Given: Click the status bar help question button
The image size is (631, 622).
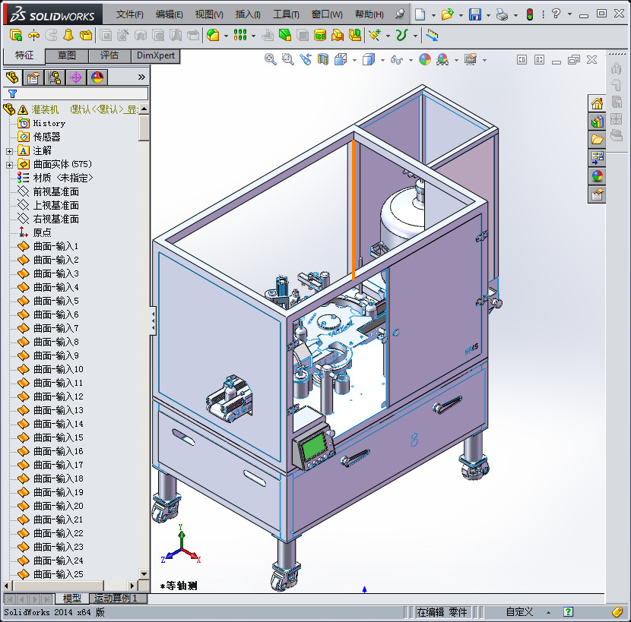Looking at the screenshot, I should click(568, 612).
